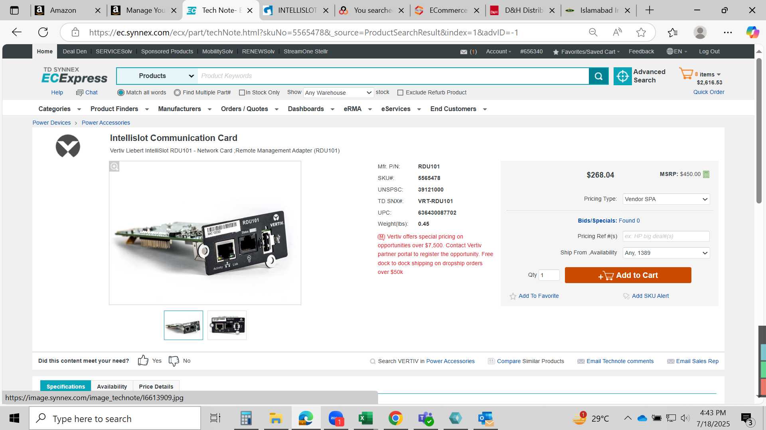The image size is (766, 430).
Task: Open the Copilot icon
Action: 752,32
